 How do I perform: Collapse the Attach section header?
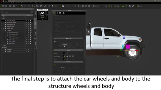point(68,38)
